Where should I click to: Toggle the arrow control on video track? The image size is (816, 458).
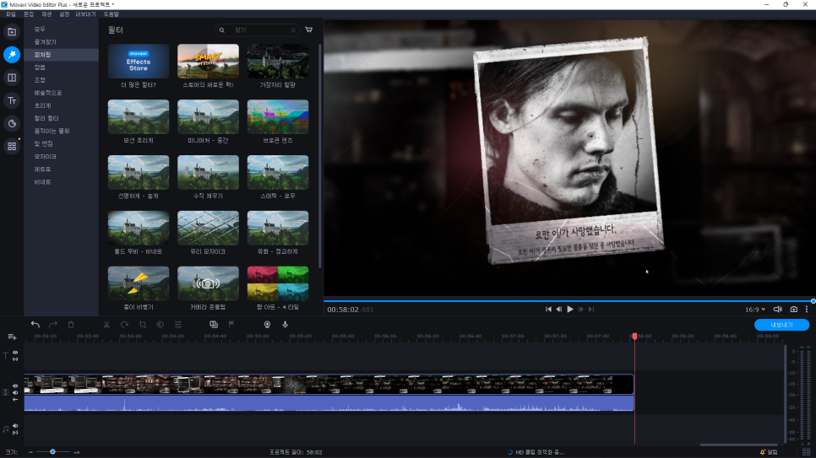(15, 399)
